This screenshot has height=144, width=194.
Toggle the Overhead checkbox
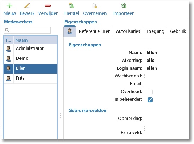coord(150,92)
